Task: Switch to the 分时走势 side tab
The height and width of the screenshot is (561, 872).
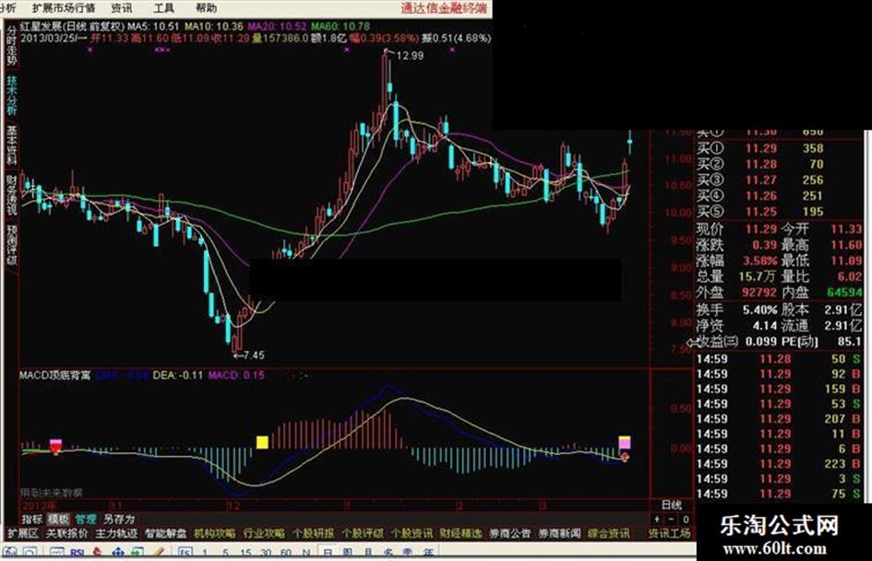Action: (x=12, y=47)
